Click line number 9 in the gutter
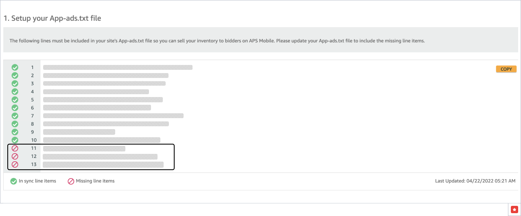The image size is (521, 216). pos(33,132)
